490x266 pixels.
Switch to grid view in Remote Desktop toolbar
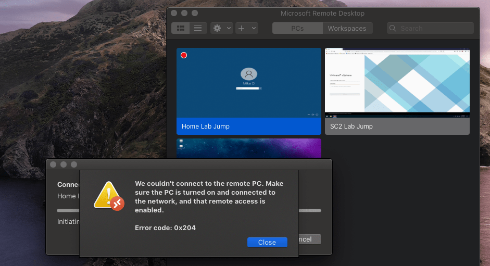[x=181, y=28]
